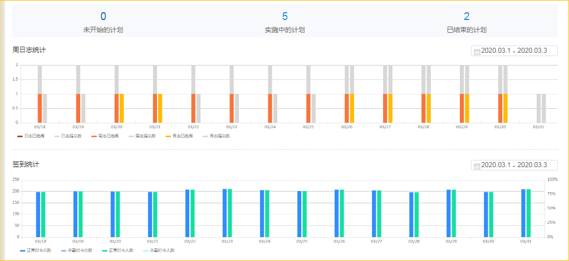569x261 pixels.
Task: Click blue bar for 03/23 in check-in chart
Action: pyautogui.click(x=225, y=213)
